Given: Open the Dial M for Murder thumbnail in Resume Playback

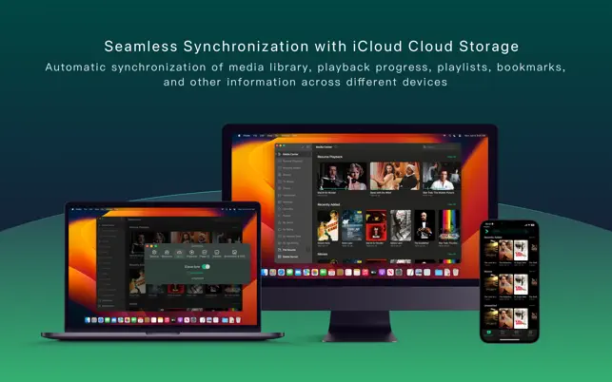Looking at the screenshot, I should point(343,176).
